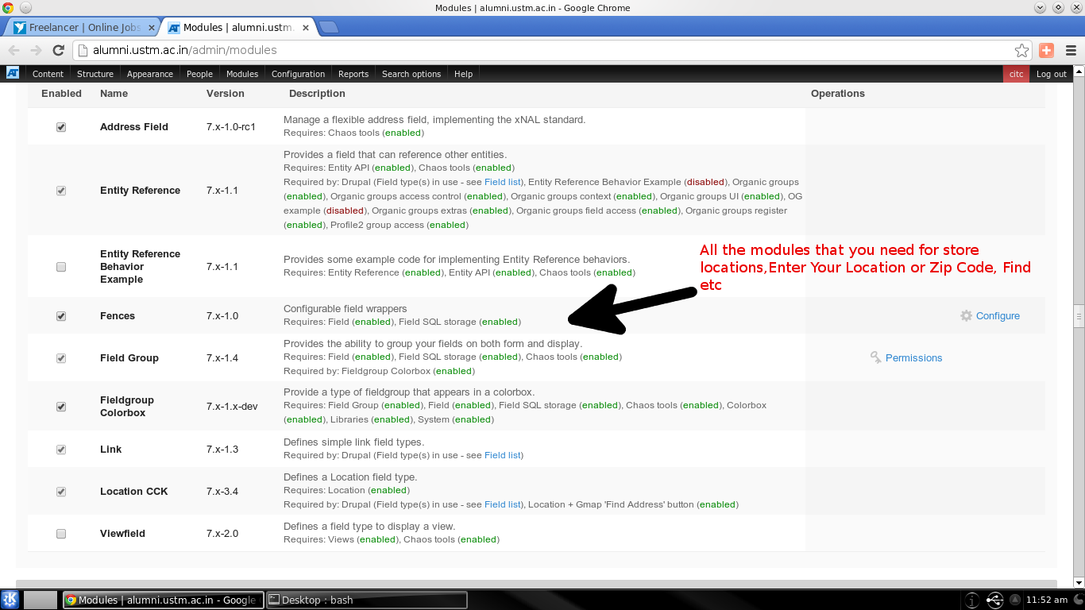Viewport: 1085px width, 610px height.
Task: Click the citc user account link
Action: point(1016,74)
